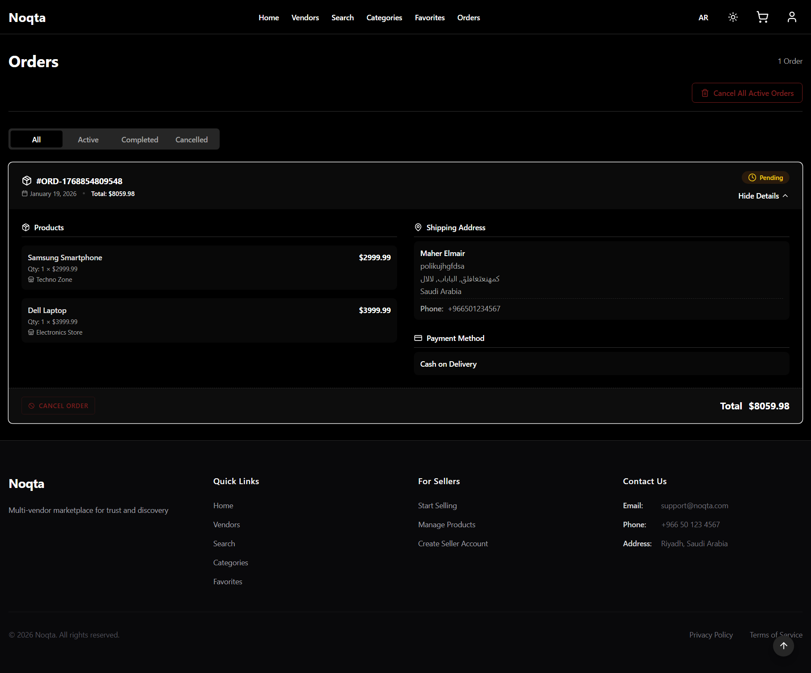Open footer Vendors quick link

(x=226, y=525)
